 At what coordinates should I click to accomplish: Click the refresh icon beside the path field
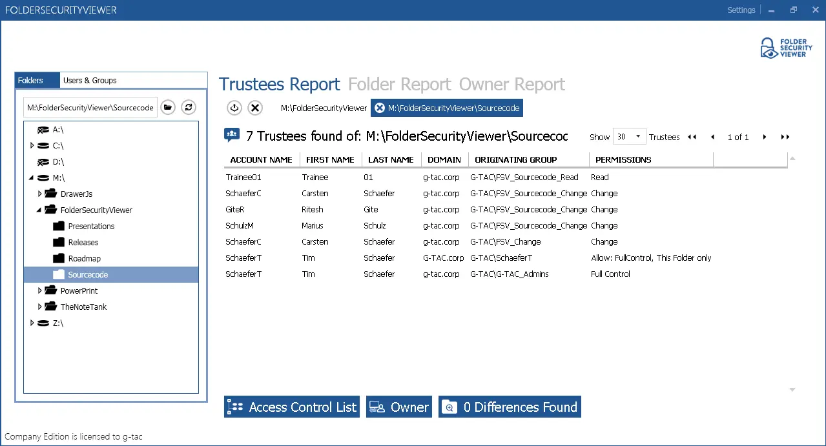(189, 108)
